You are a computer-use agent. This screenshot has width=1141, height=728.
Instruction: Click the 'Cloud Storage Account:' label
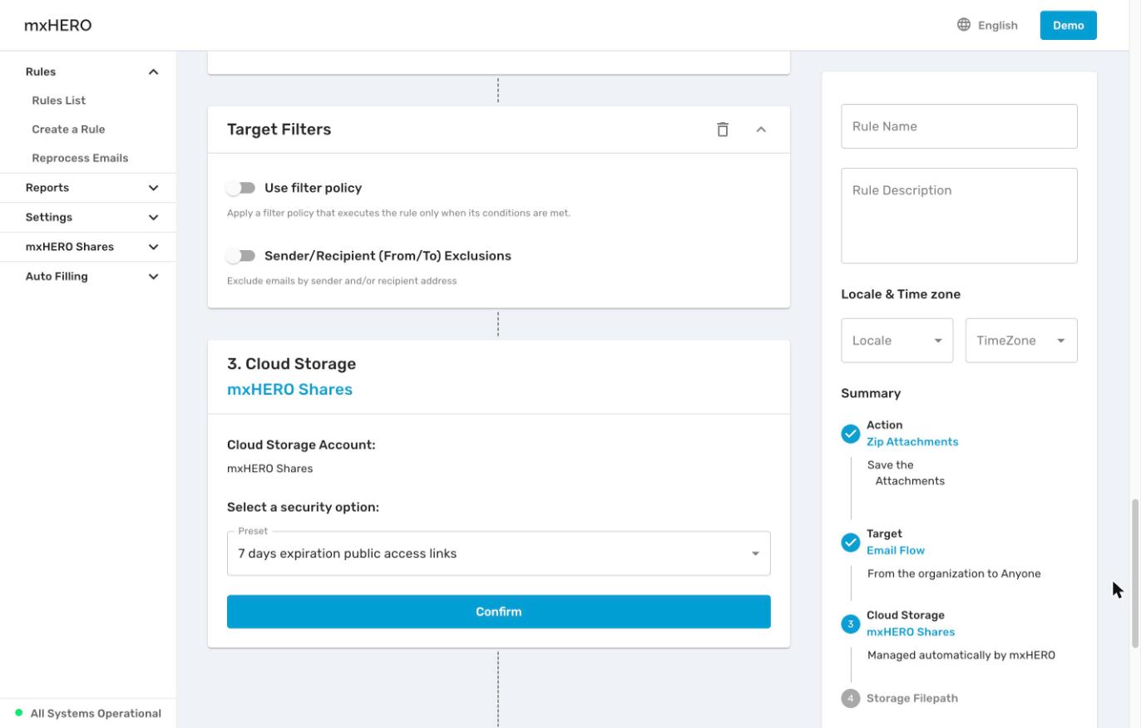click(x=301, y=445)
